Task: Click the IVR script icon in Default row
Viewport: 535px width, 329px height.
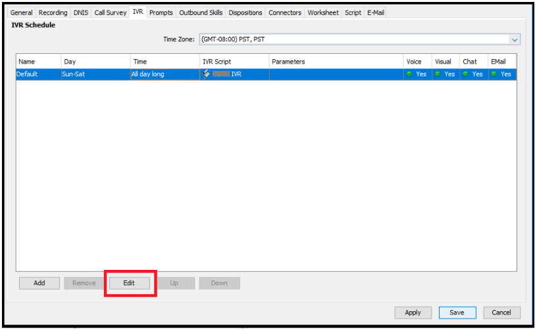Action: click(207, 74)
